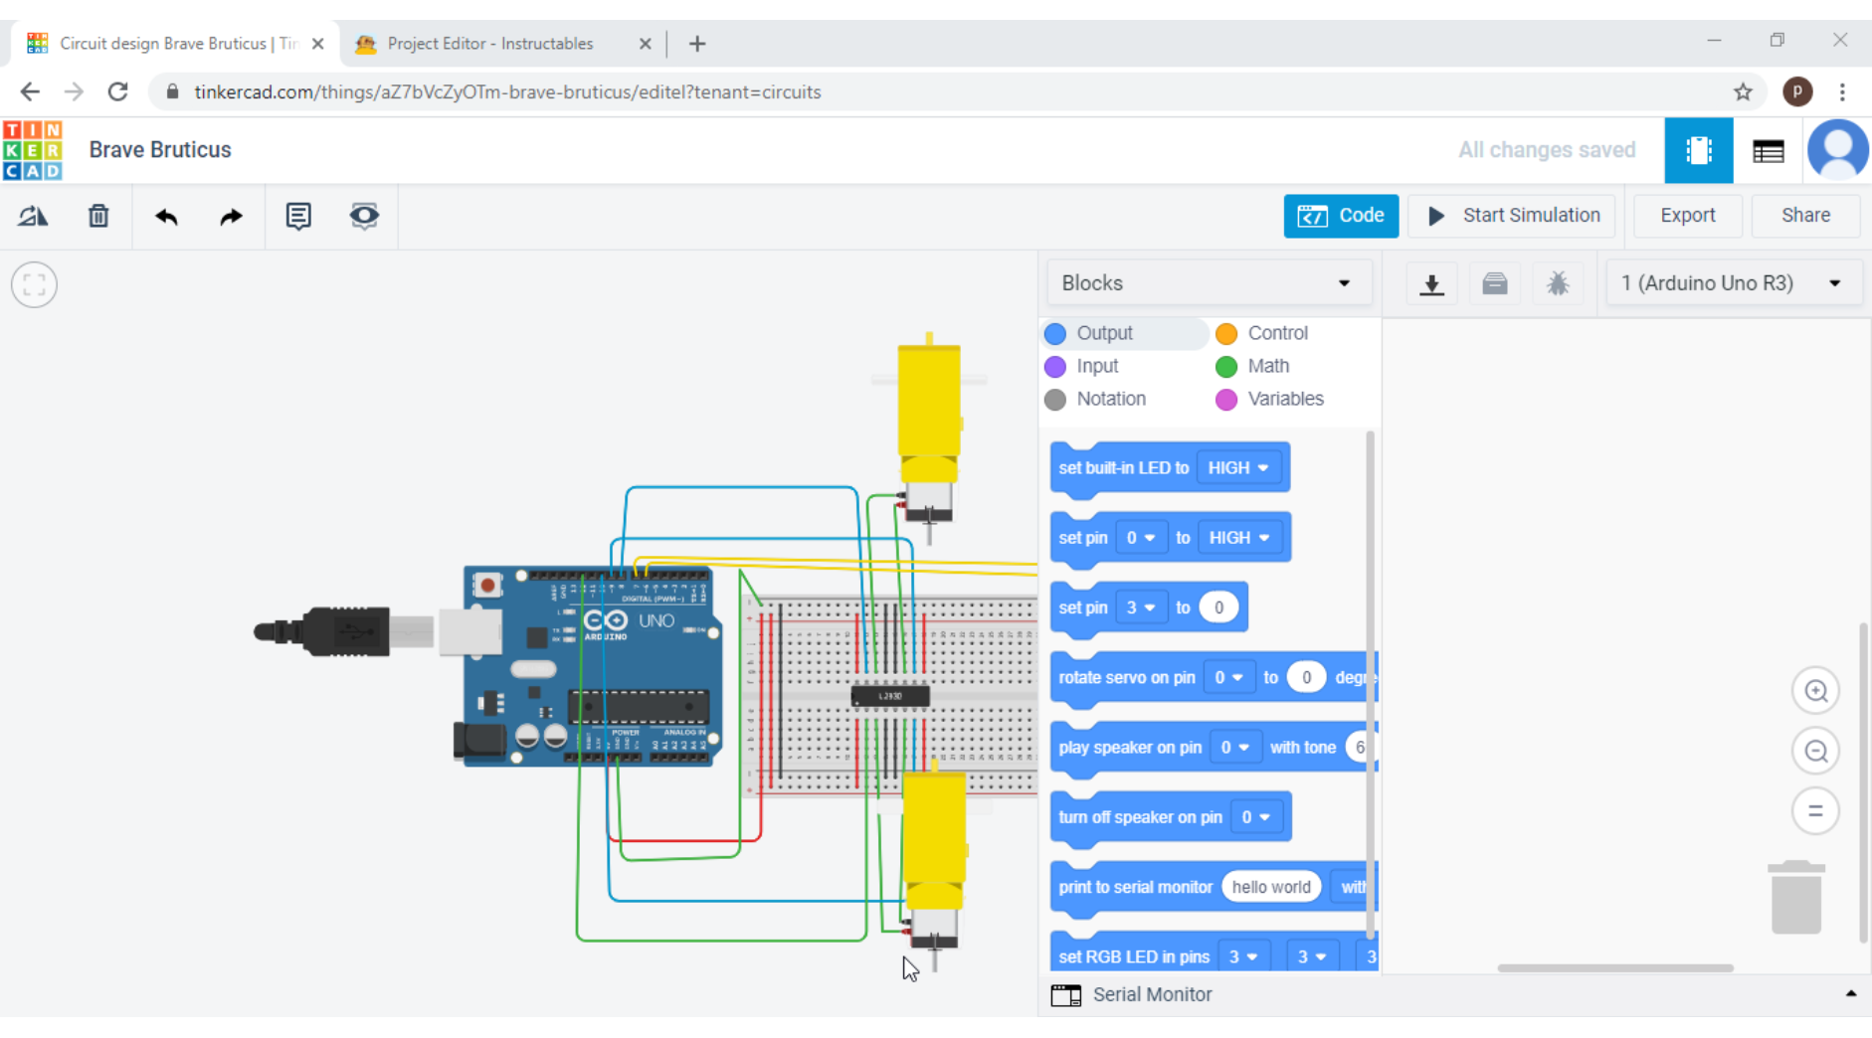Undo the last action

coord(166,216)
